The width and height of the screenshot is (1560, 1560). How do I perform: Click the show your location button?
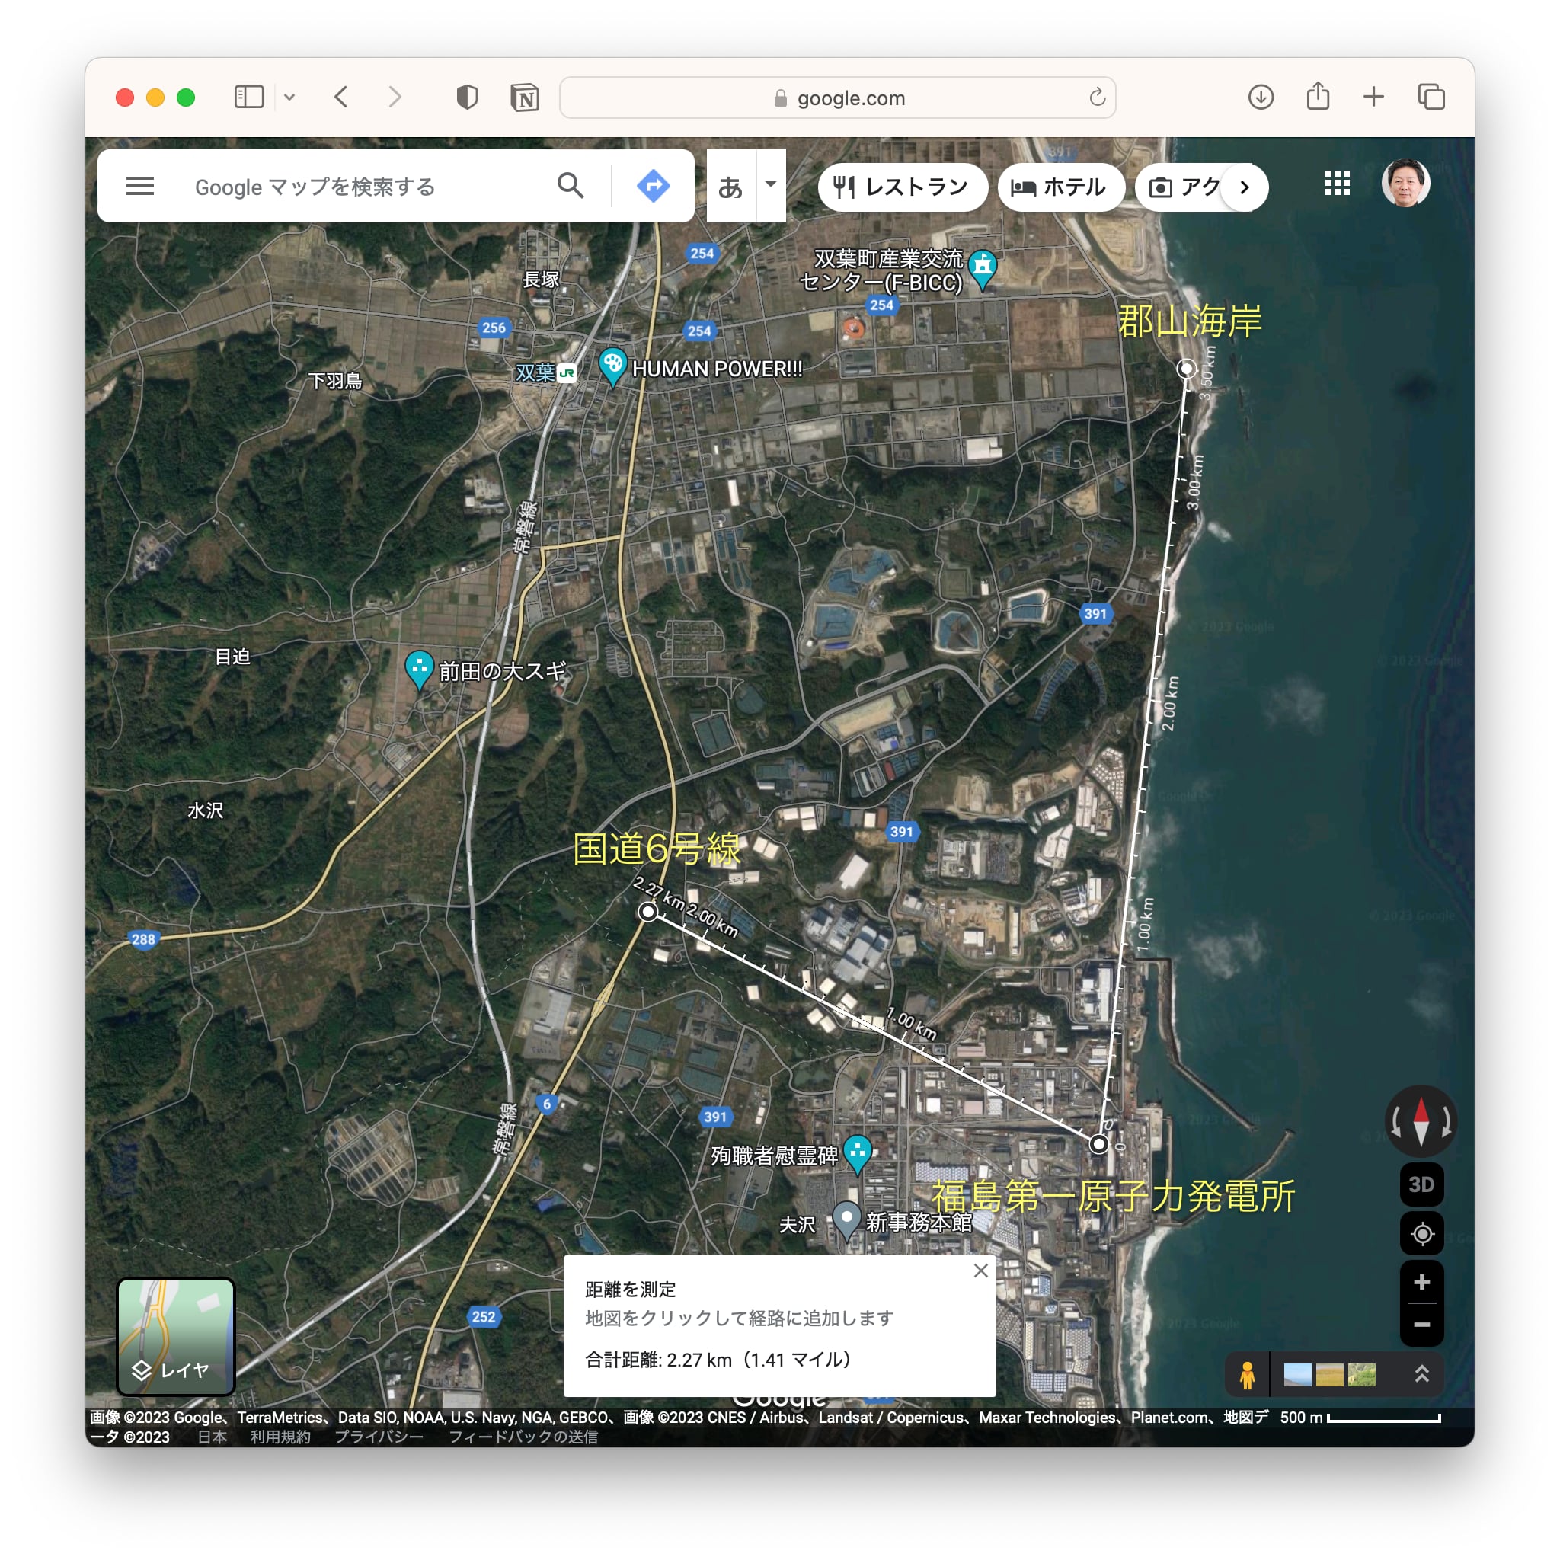(1421, 1234)
